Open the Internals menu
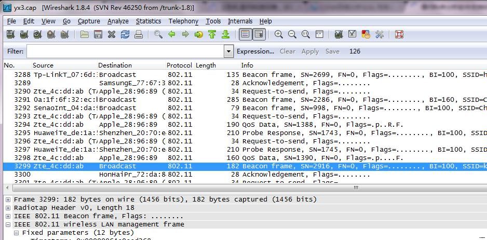Image resolution: width=487 pixels, height=240 pixels. 240,21
